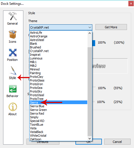
Task: Click the theme list scroll-up arrow
Action: coord(90,33)
